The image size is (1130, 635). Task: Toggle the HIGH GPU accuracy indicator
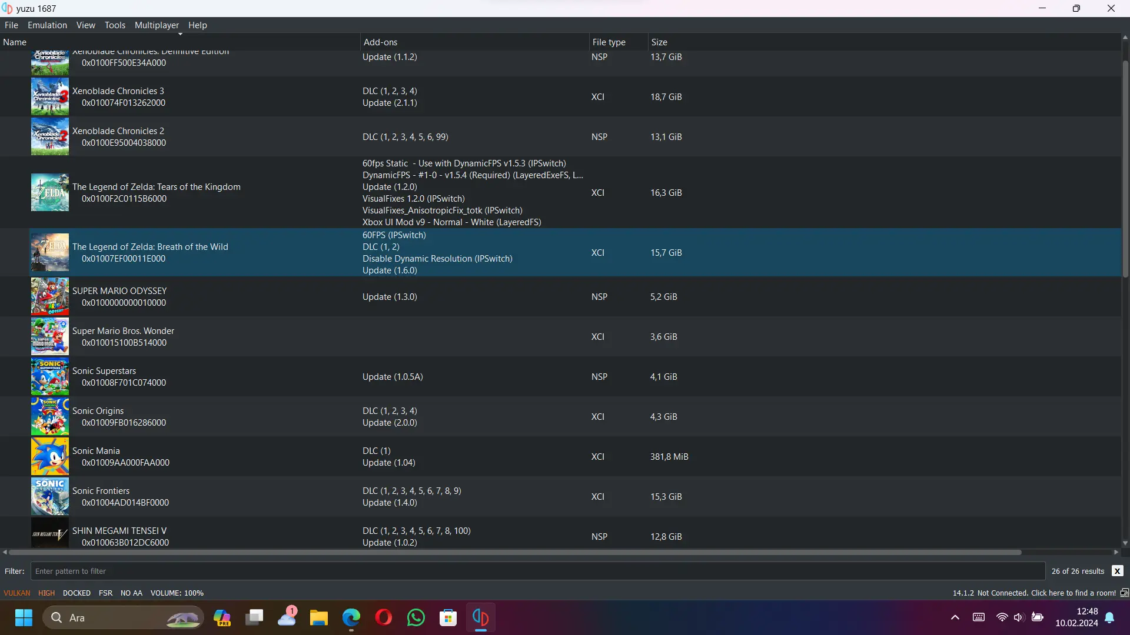pos(46,593)
